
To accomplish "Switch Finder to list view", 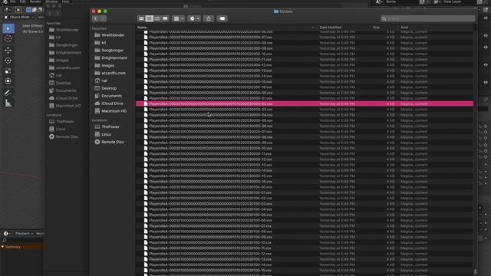I will click(x=150, y=18).
